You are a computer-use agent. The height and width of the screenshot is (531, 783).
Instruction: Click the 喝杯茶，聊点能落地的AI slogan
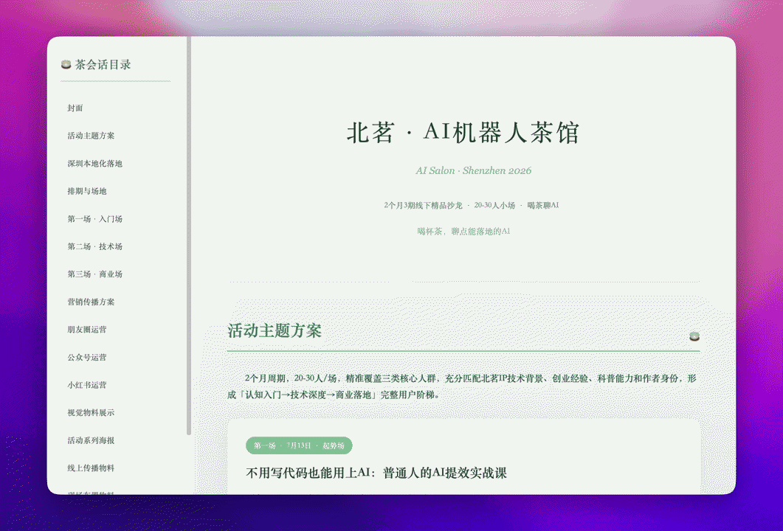tap(463, 231)
